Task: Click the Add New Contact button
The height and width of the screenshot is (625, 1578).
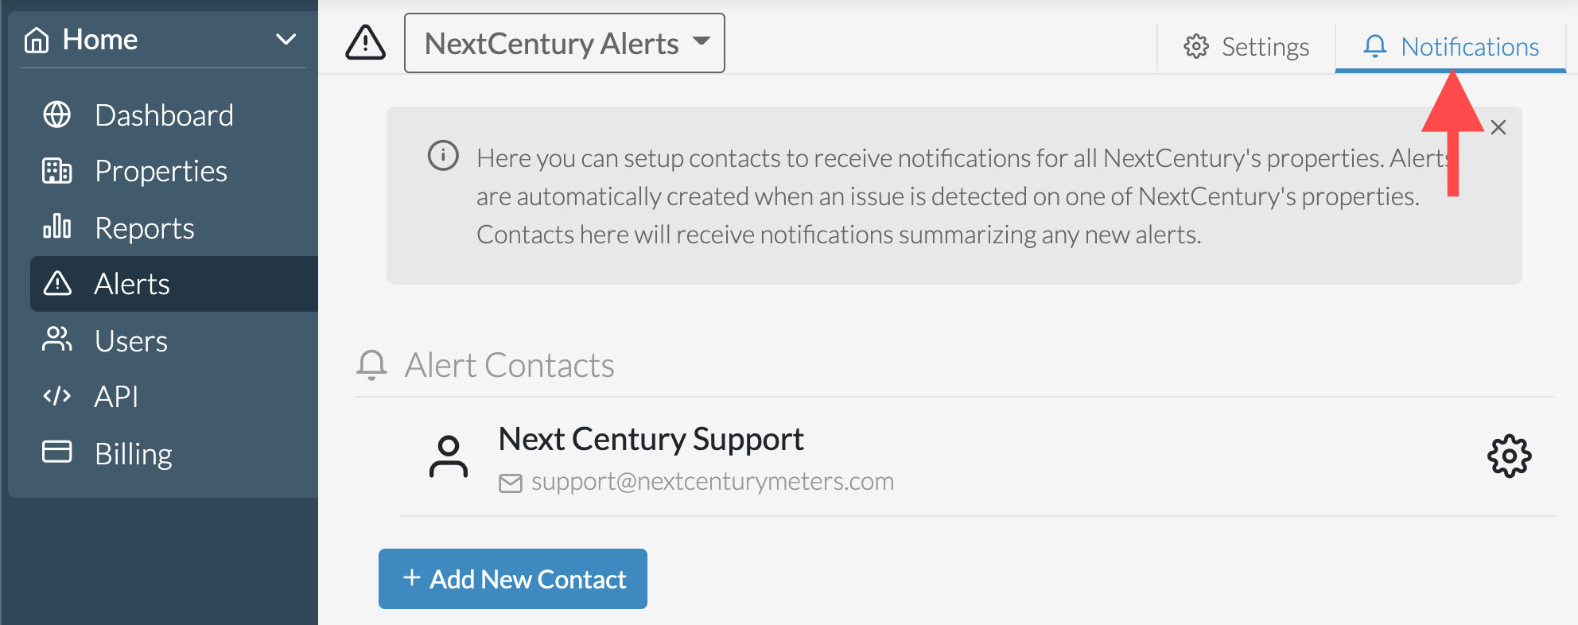Action: [x=513, y=579]
